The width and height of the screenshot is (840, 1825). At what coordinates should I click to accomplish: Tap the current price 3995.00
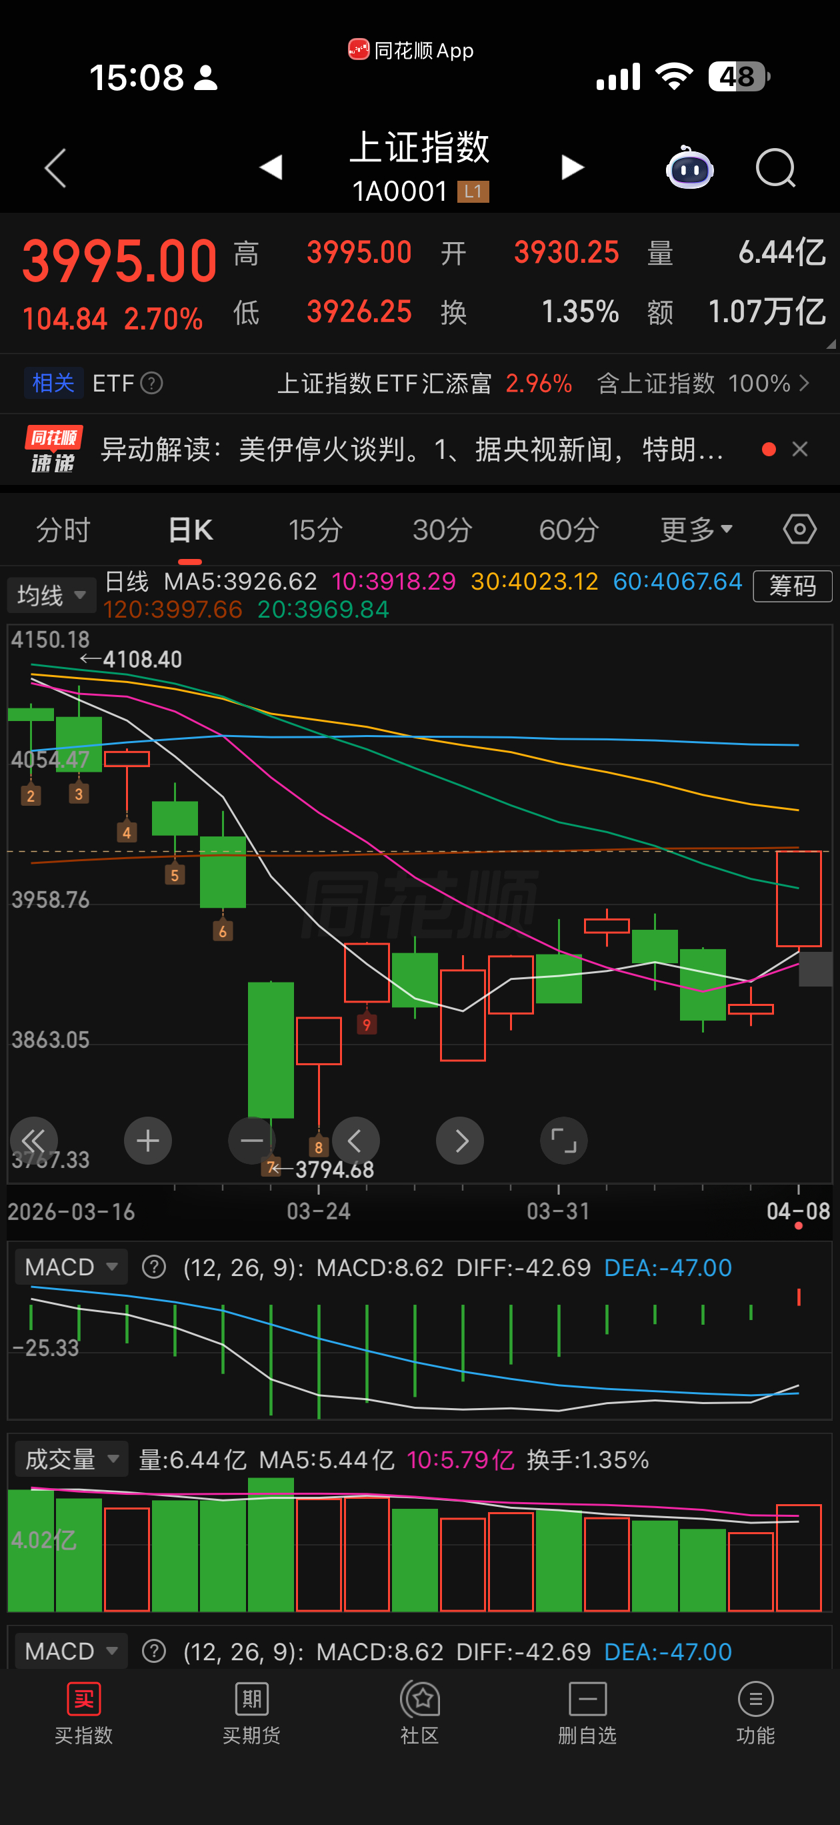119,261
